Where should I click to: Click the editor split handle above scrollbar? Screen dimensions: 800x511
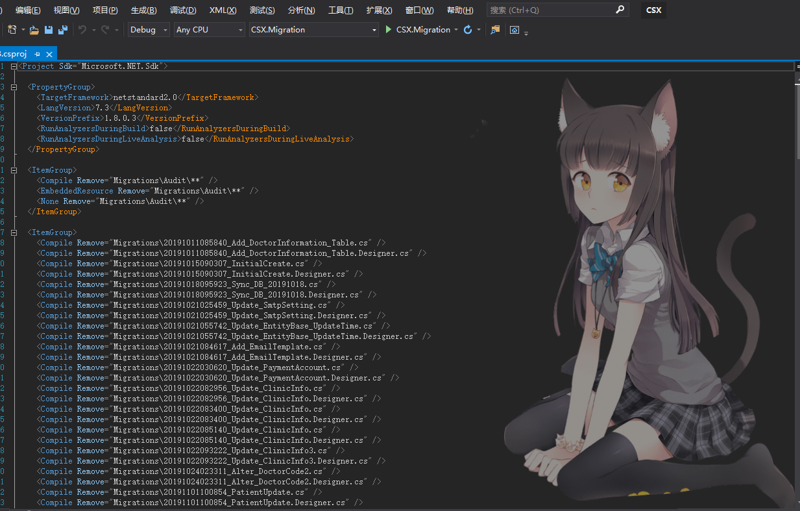(x=797, y=66)
